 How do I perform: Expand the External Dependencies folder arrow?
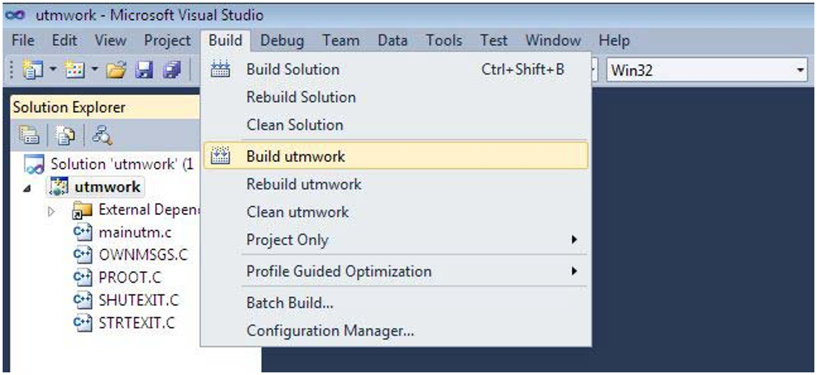52,211
